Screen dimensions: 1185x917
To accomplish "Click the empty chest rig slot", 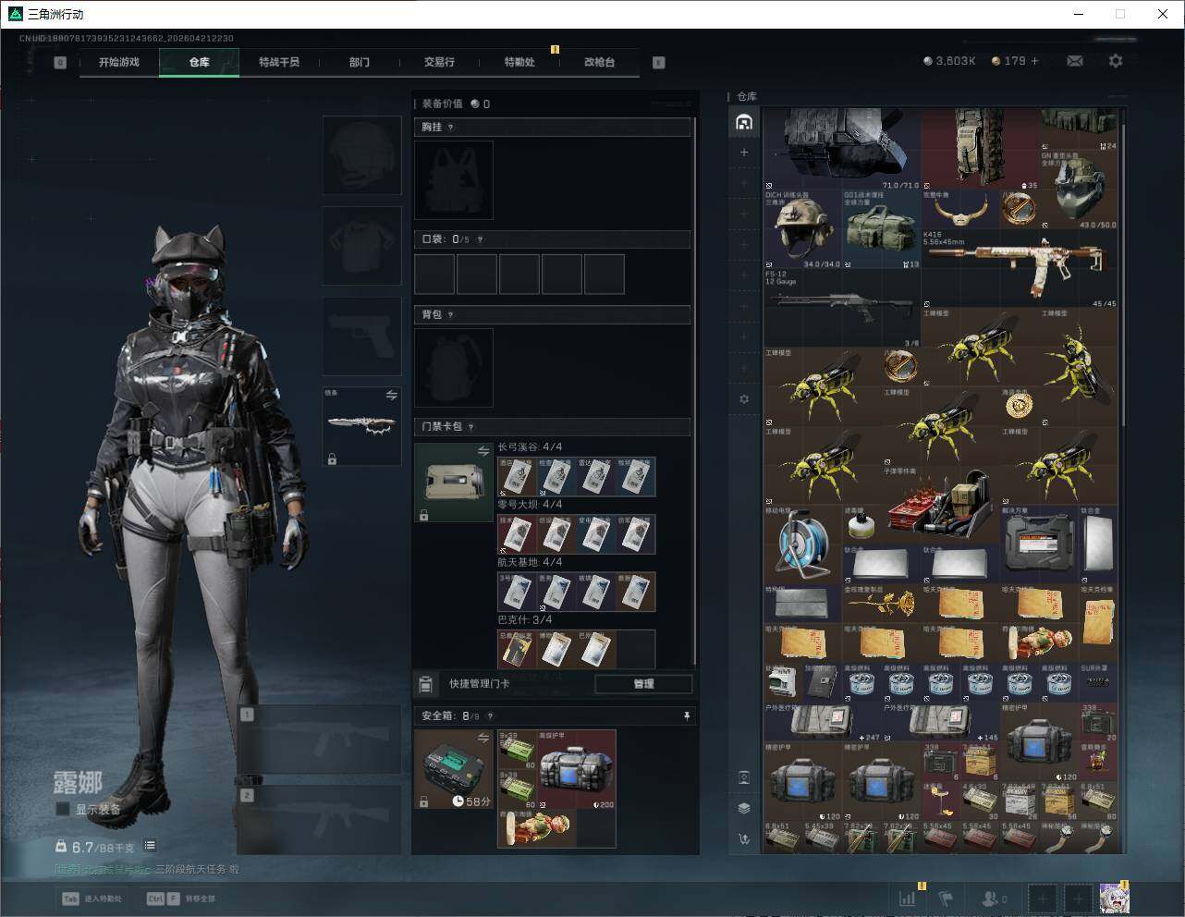I will [454, 180].
